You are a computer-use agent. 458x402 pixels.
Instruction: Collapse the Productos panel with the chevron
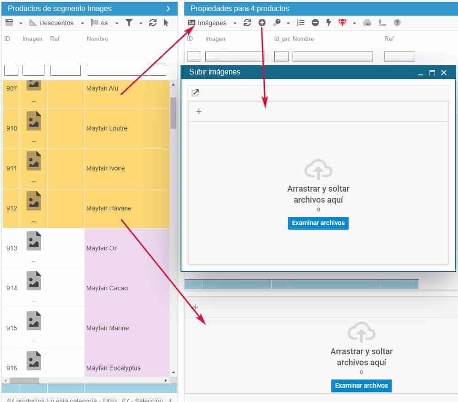tap(168, 8)
